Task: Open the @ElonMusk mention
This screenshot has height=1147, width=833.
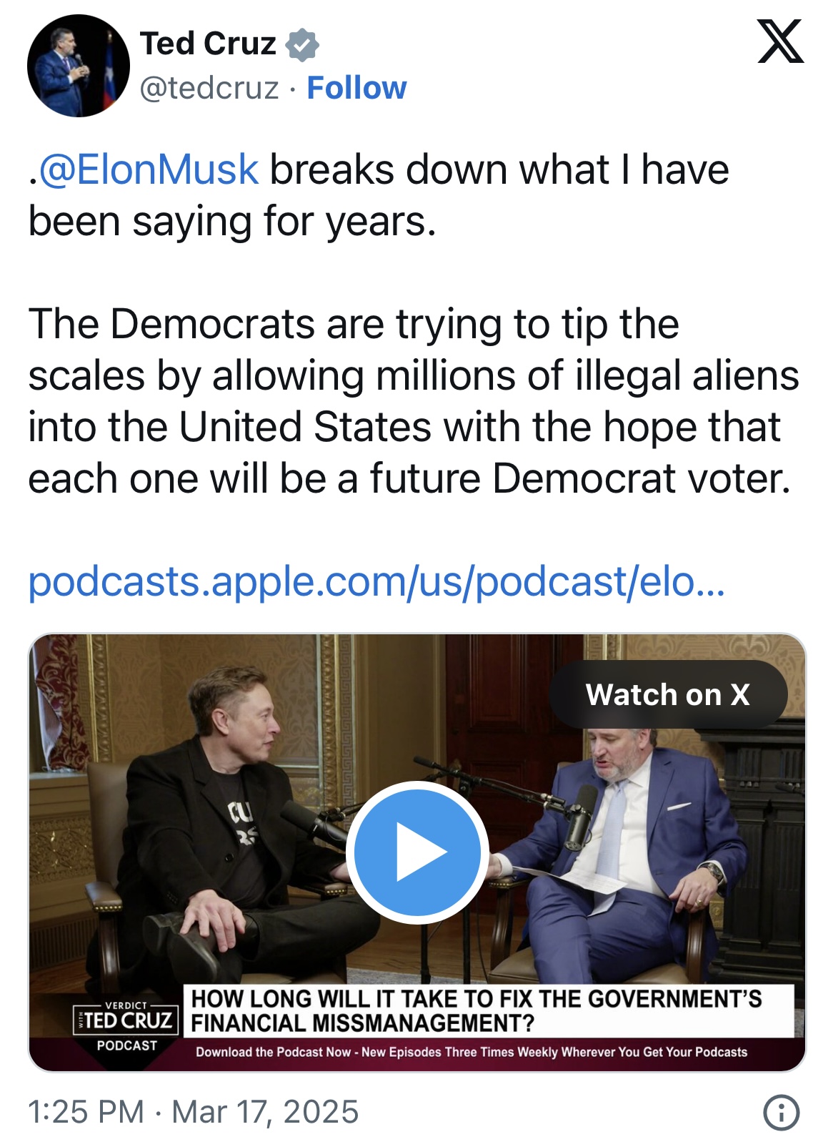Action: [x=149, y=170]
